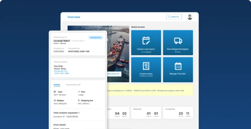
Task: Click Container #1 : 4390139009 row
Action: pyautogui.click(x=65, y=117)
